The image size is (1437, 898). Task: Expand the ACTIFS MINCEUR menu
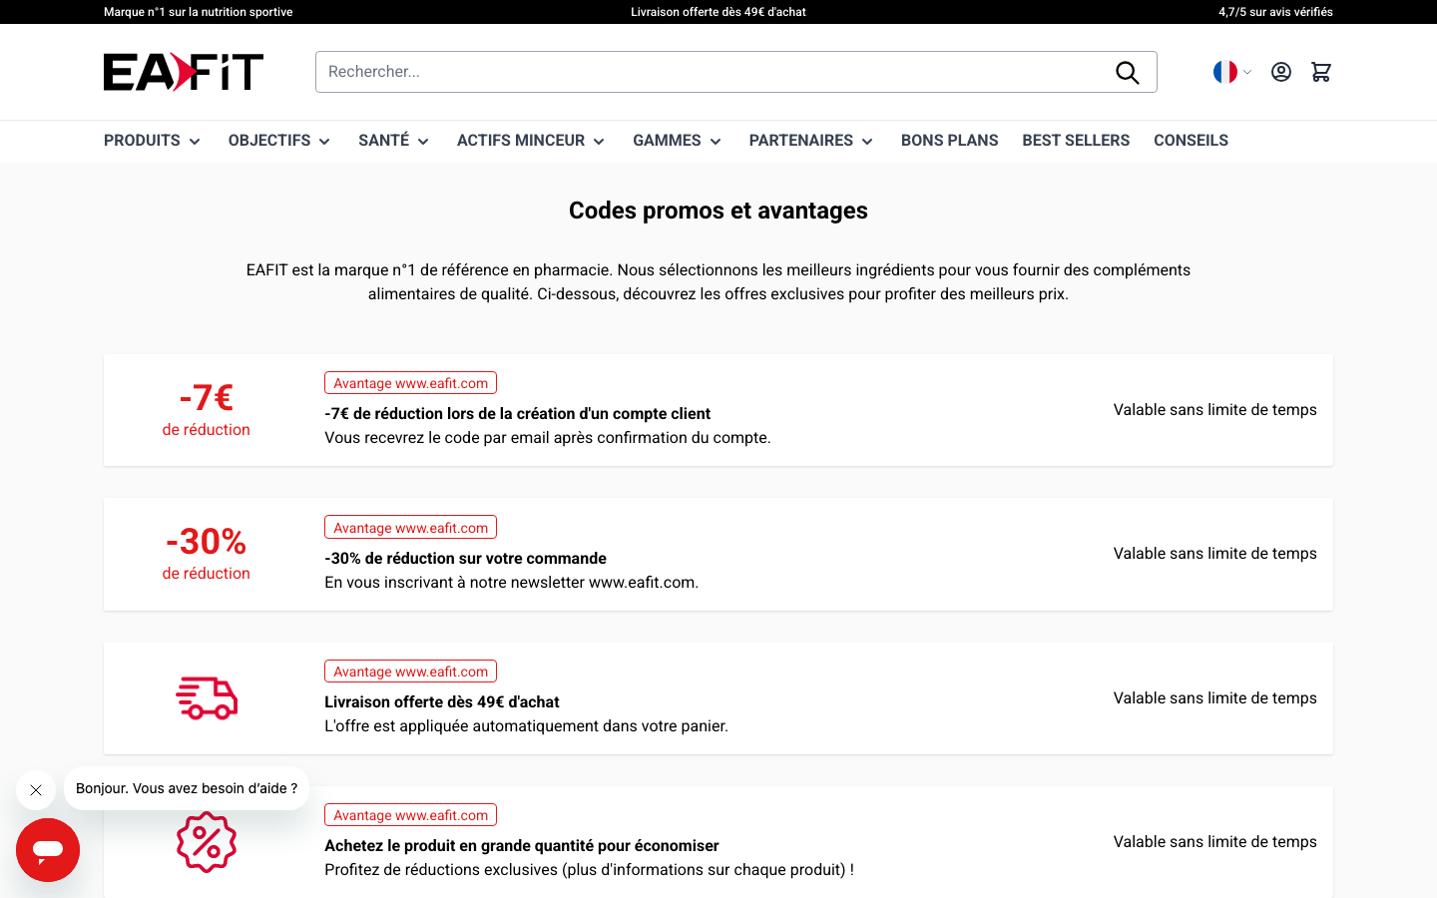(x=531, y=141)
